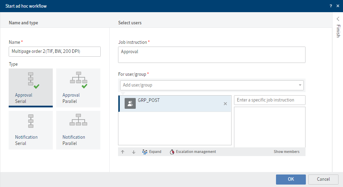Choose the Notification Parallel workflow type
Screen dimensions: 343x187
[78, 130]
